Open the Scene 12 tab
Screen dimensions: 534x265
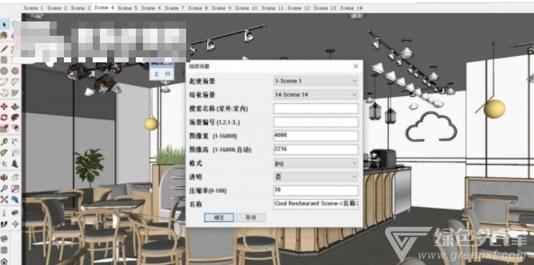299,8
